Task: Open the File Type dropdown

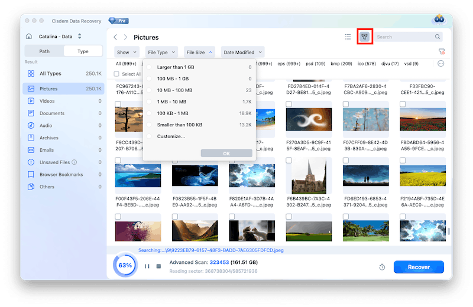Action: (x=161, y=52)
